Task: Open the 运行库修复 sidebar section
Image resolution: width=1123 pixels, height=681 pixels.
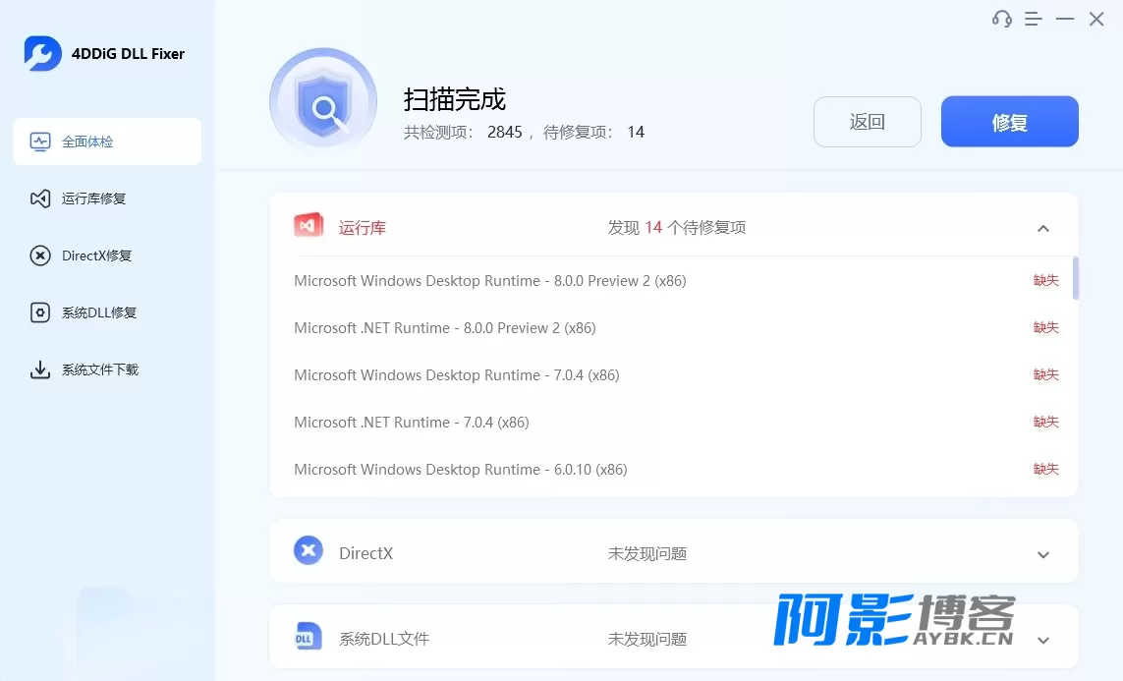Action: tap(107, 199)
